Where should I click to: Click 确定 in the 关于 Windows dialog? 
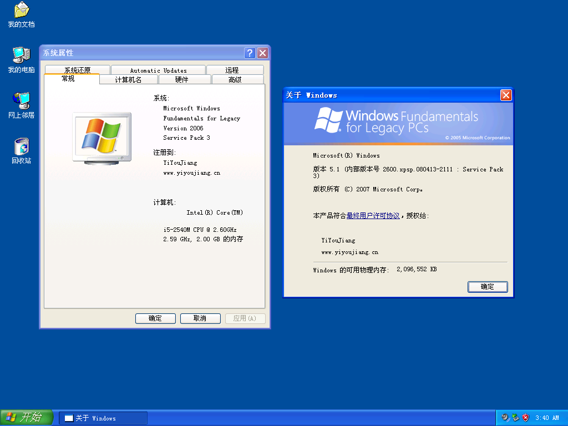(488, 287)
